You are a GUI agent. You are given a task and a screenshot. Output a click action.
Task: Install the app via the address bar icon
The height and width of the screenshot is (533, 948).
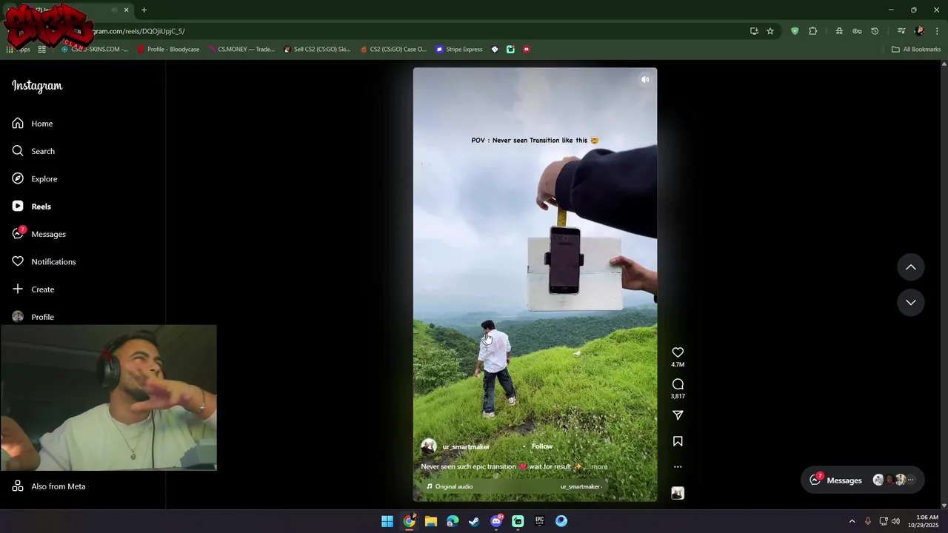754,31
